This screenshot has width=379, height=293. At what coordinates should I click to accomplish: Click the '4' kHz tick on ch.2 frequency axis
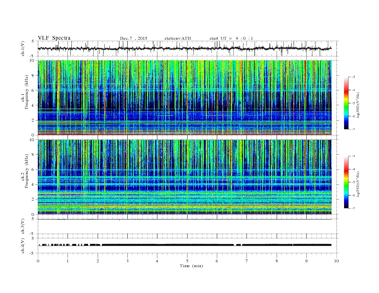[33, 184]
